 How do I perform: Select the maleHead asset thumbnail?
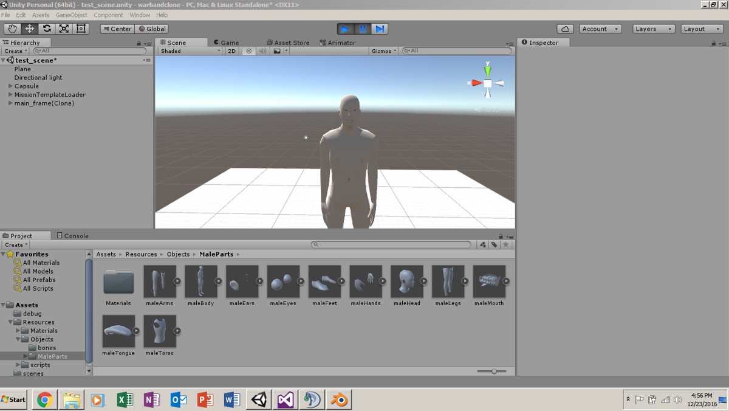tap(407, 281)
